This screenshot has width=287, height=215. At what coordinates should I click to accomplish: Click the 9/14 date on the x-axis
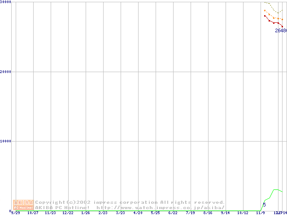point(225,213)
